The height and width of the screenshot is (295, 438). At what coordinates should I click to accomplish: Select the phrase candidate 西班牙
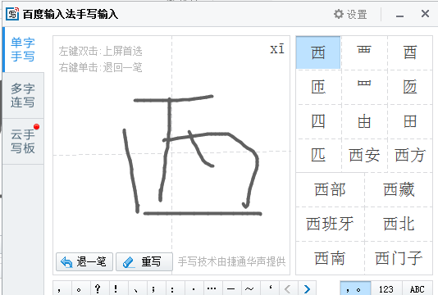tap(330, 224)
